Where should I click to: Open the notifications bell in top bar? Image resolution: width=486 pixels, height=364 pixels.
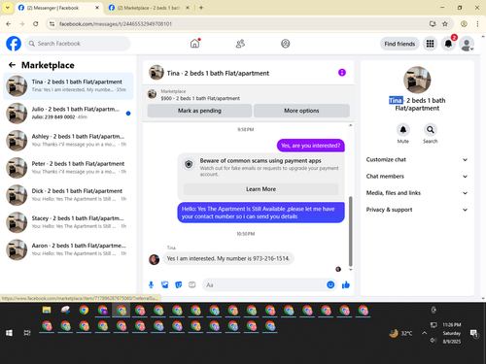click(448, 44)
